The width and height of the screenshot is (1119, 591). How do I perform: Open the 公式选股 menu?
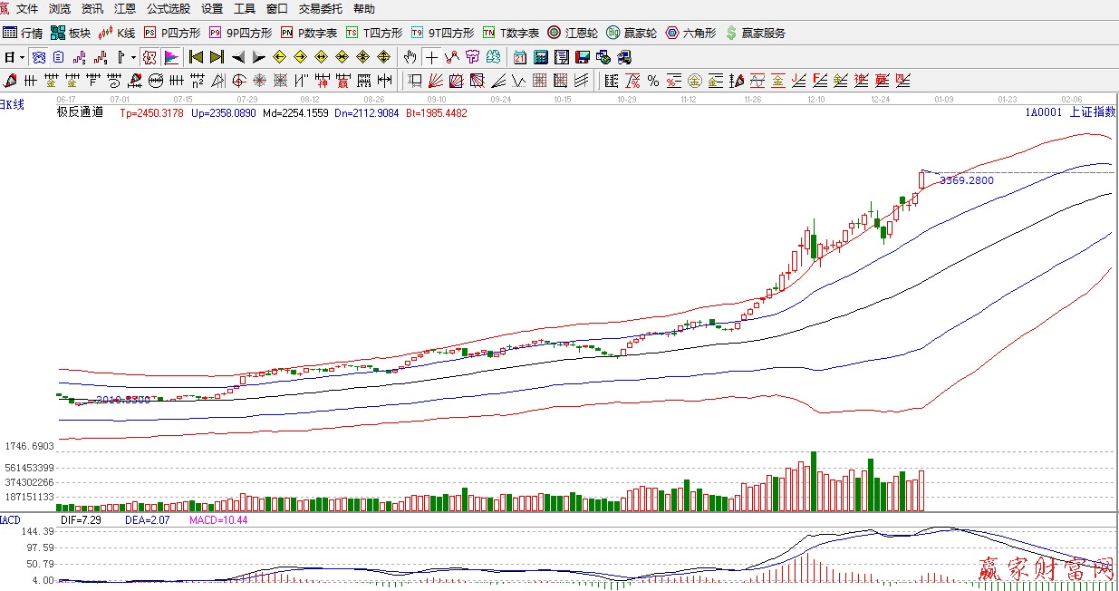(x=169, y=8)
